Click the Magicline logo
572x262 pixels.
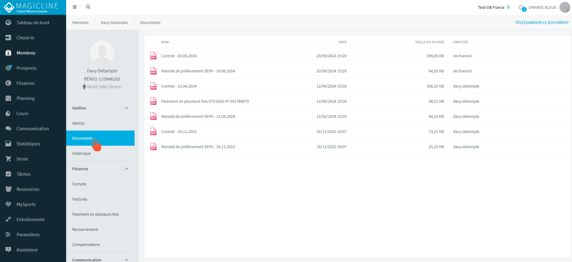31,7
